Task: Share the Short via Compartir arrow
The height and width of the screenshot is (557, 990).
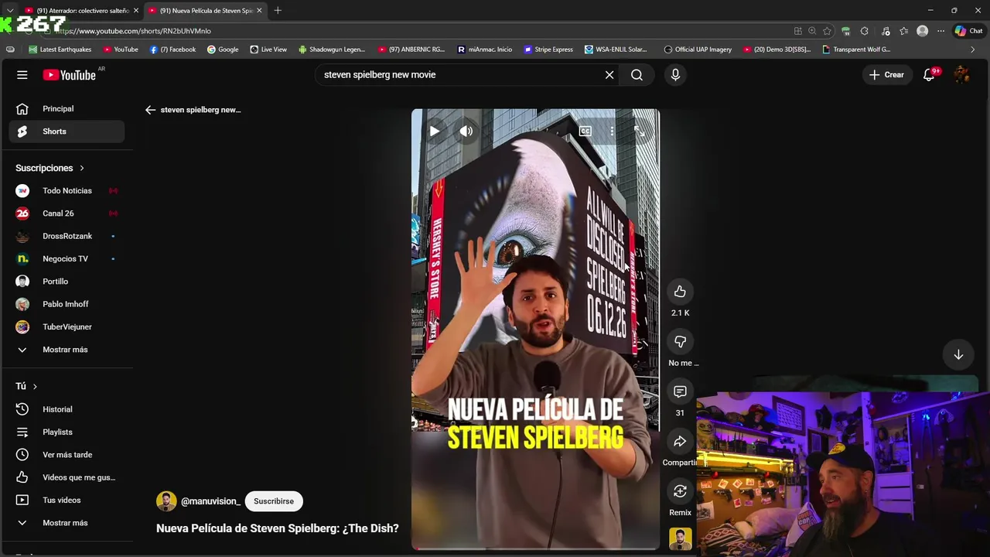Action: click(680, 442)
